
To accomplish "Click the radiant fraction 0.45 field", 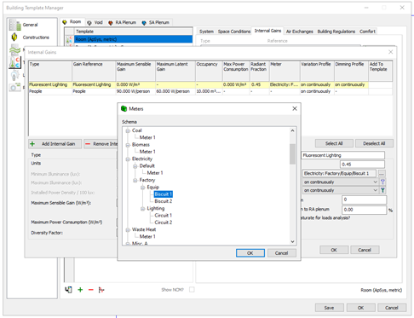I will 362,165.
